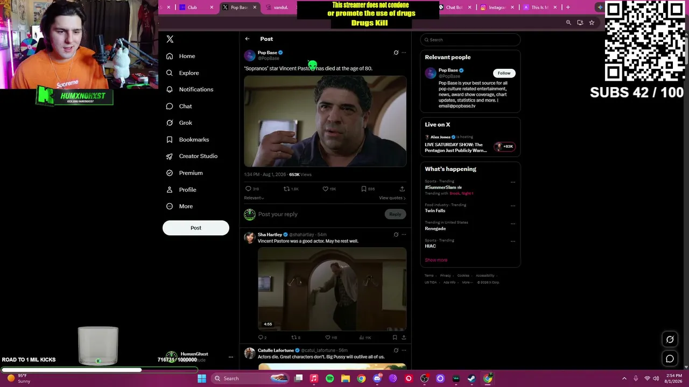Share Sha Hartley's reply
689x387 pixels.
(x=404, y=338)
